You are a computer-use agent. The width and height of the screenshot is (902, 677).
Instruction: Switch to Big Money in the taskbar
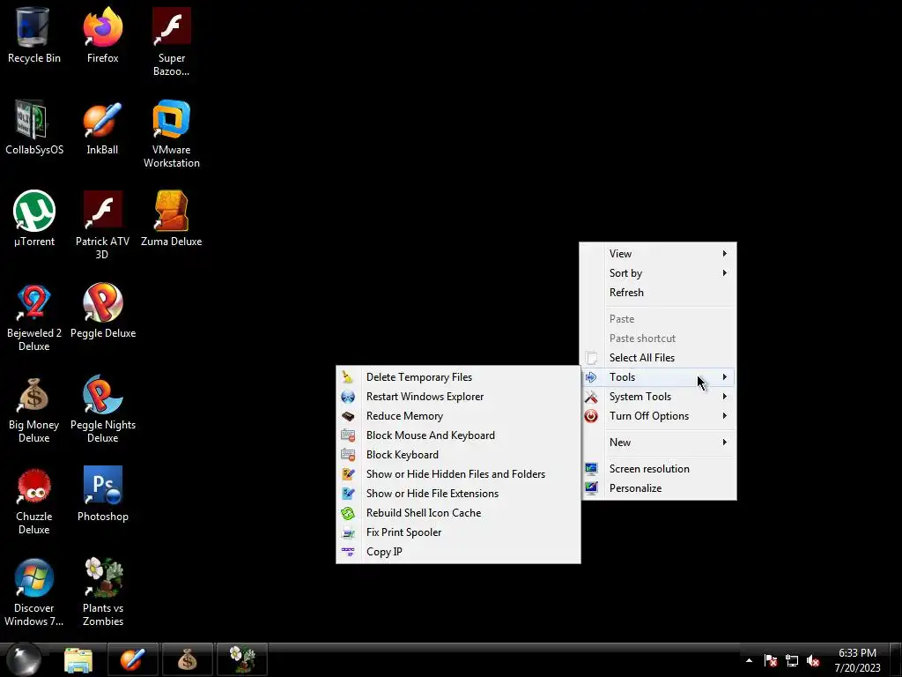point(187,659)
